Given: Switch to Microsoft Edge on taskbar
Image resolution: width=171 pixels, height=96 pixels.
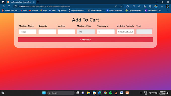Looking at the screenshot, I should click(x=100, y=93).
